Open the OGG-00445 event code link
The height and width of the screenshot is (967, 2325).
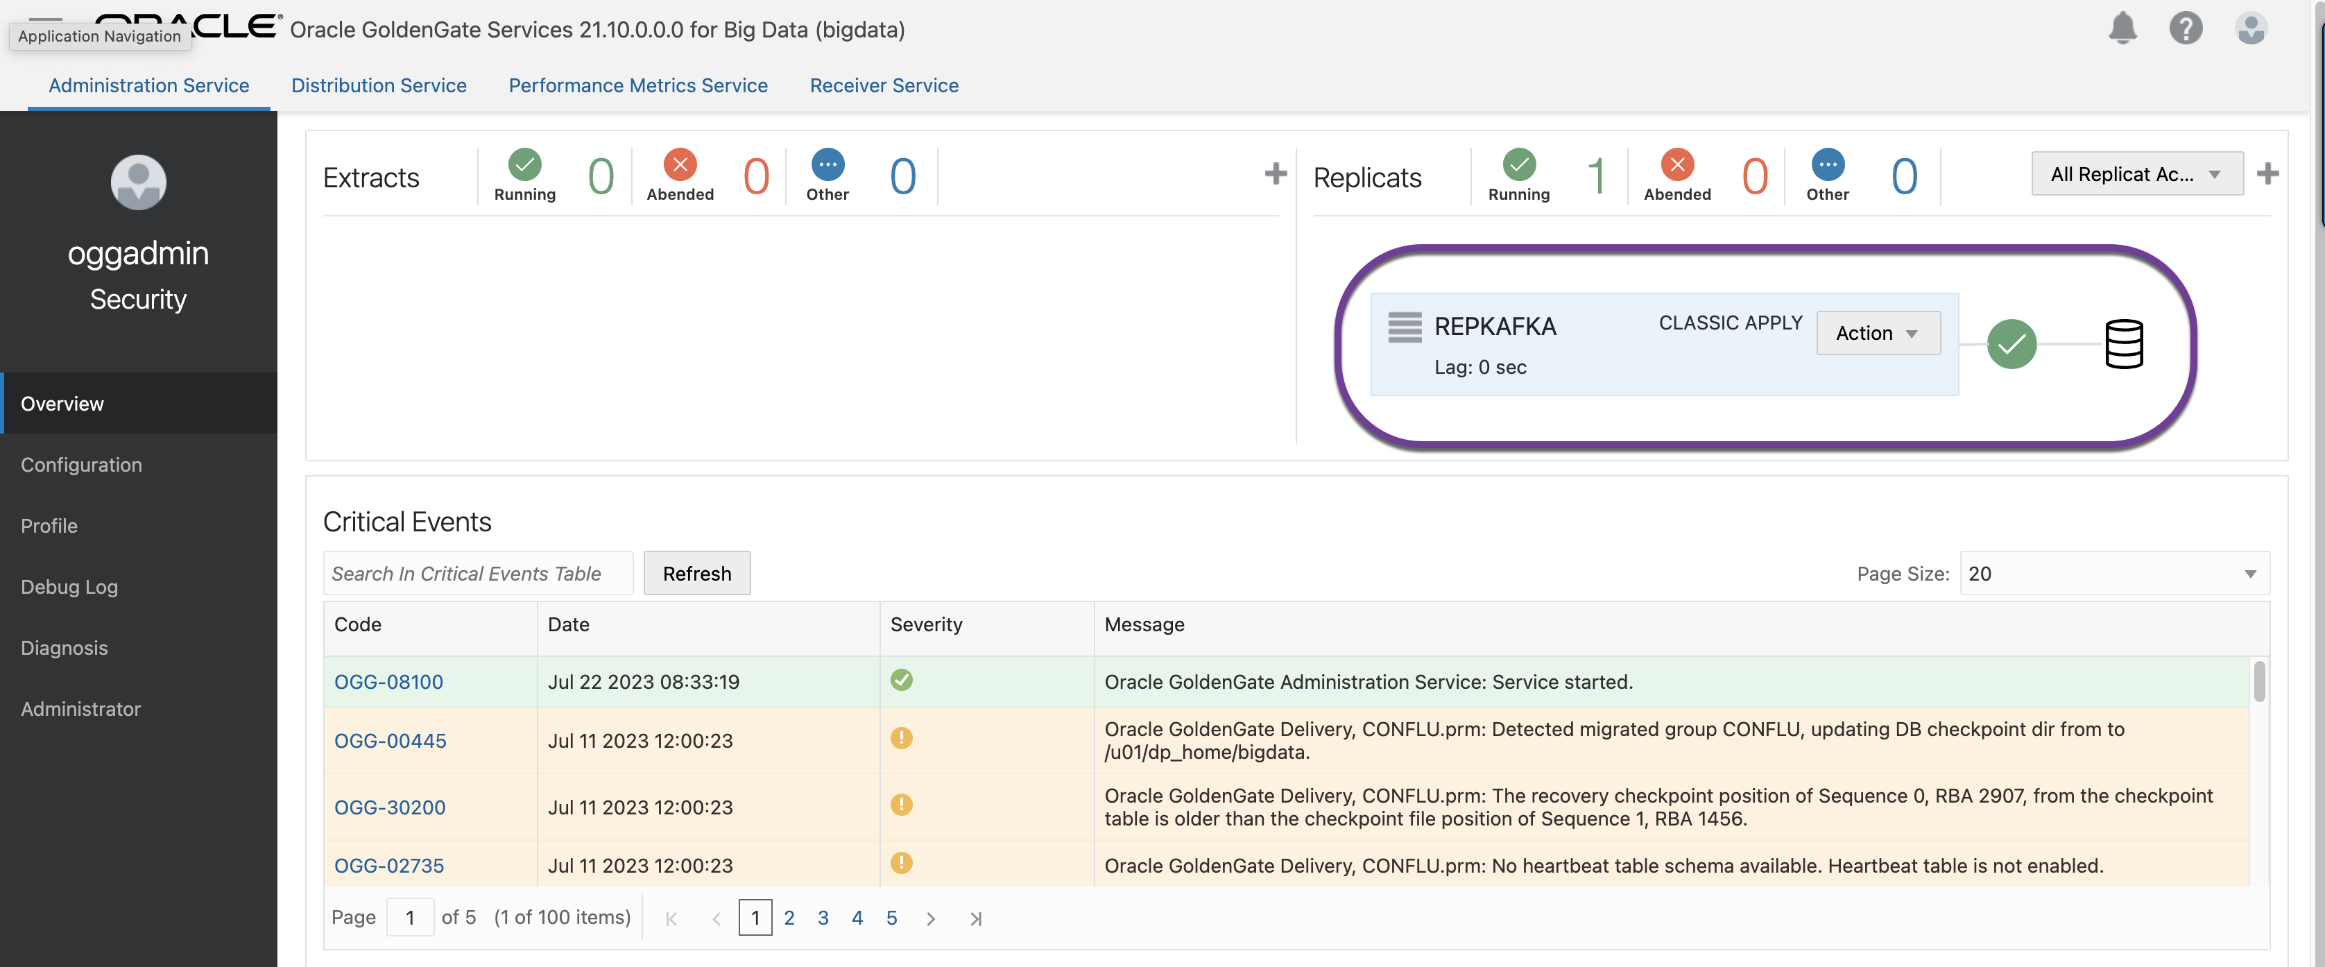(390, 742)
